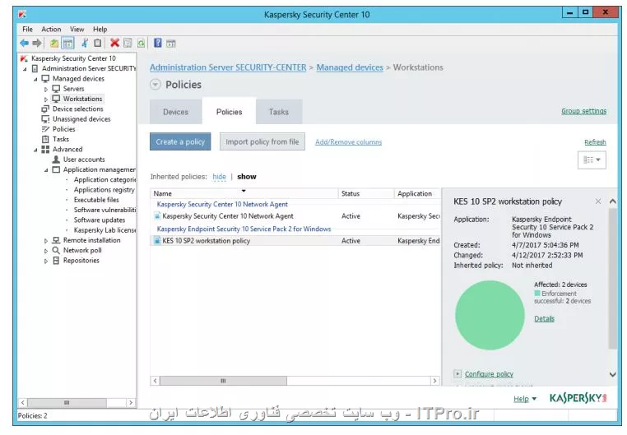Toggle the Show/Hide console tree icon
Image resolution: width=627 pixels, height=435 pixels.
coord(68,43)
